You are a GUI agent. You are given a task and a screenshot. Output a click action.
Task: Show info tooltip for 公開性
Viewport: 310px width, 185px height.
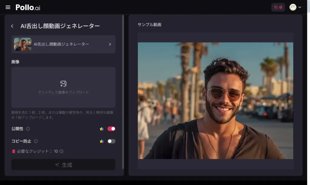coord(28,129)
